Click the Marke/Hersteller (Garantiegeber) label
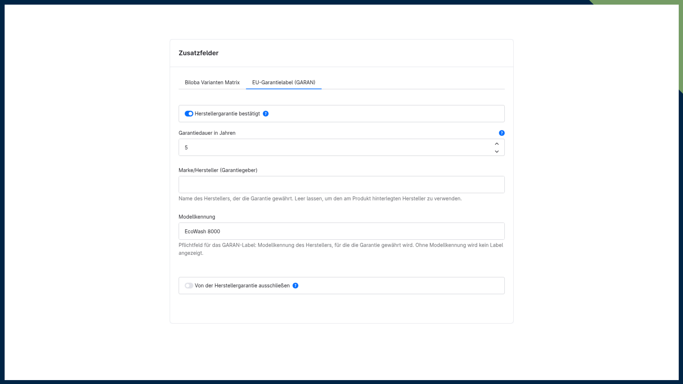This screenshot has height=384, width=683. [218, 170]
